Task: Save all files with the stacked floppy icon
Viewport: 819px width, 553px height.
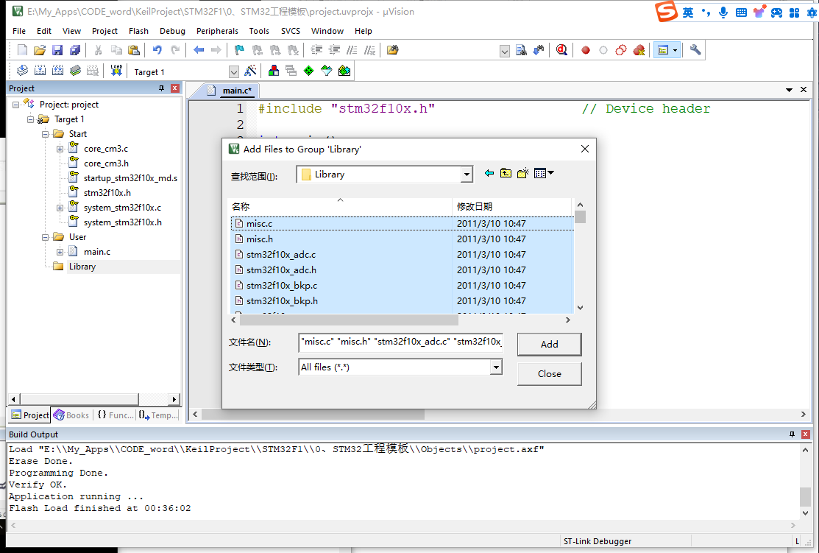Action: coord(75,50)
